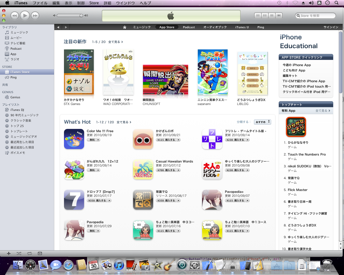Image resolution: width=344 pixels, height=275 pixels.
Task: Open the Store menu in menu bar
Action: click(94, 3)
